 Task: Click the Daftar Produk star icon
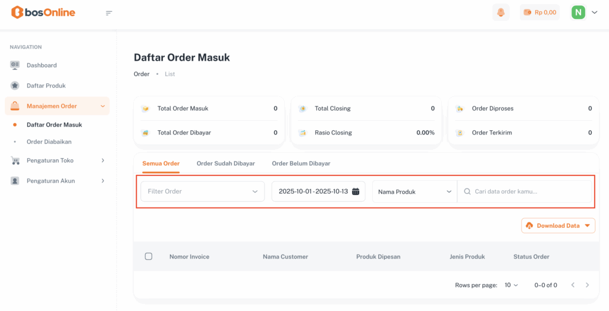click(15, 86)
